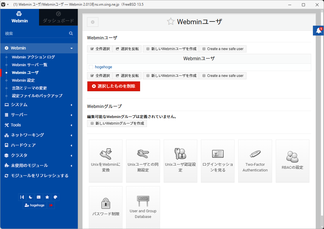
Task: Open 言語とテーマの変更
Action: 29,88
